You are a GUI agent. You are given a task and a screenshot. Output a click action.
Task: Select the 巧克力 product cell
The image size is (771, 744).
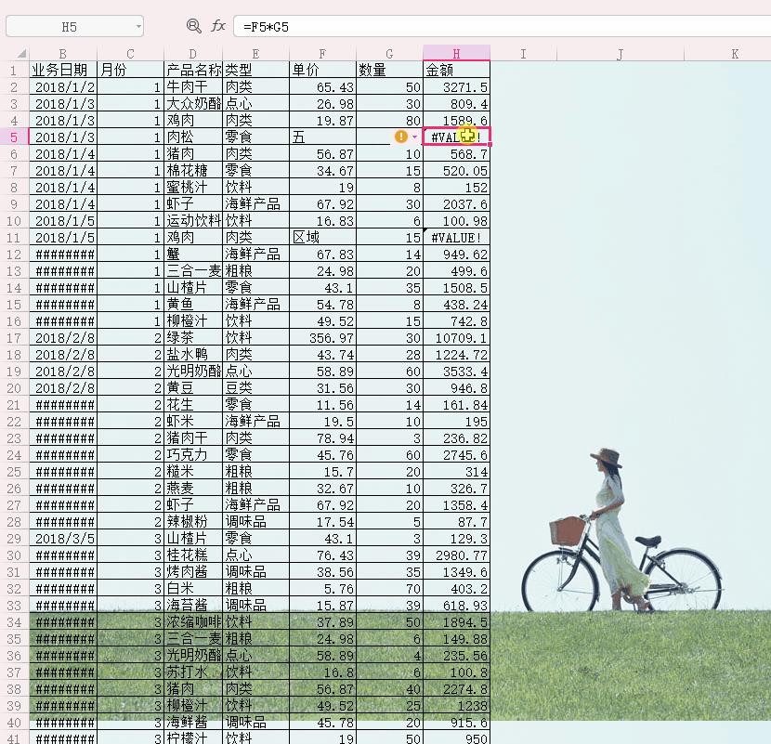[x=193, y=455]
